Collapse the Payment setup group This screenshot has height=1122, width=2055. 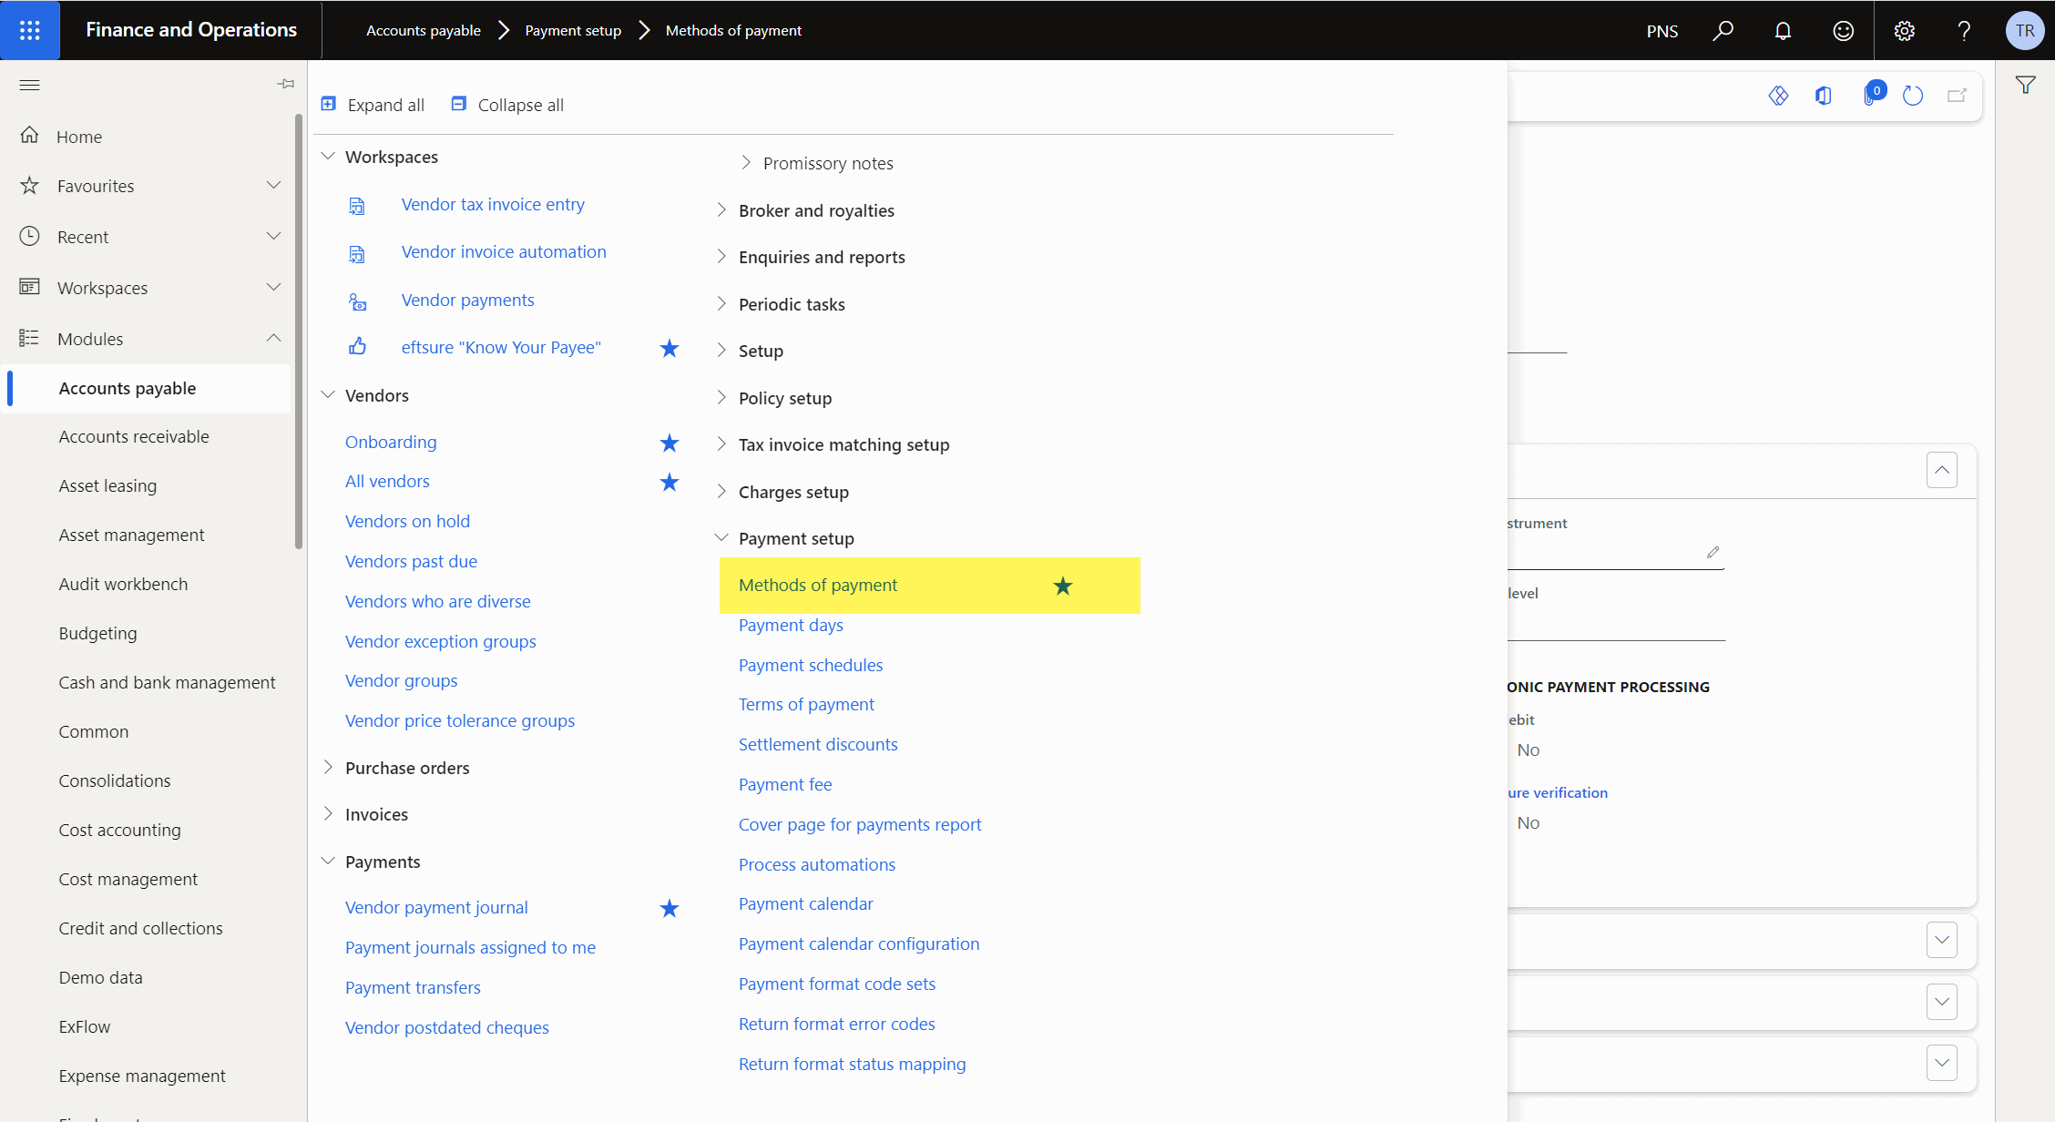point(721,537)
